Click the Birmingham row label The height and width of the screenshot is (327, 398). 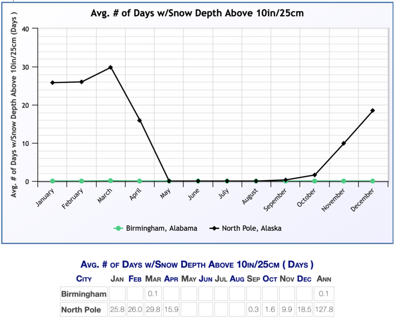84,294
